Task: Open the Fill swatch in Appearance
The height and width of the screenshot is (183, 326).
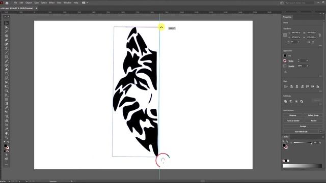Action: 285,55
